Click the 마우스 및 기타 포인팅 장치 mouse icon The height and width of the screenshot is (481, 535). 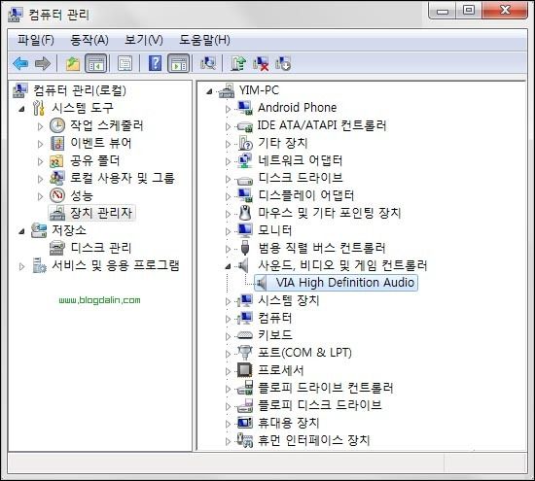[245, 213]
